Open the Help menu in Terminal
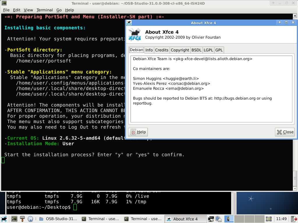This screenshot has width=298, height=223. tap(69, 10)
